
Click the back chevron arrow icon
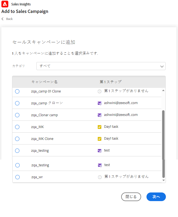pyautogui.click(x=3, y=19)
